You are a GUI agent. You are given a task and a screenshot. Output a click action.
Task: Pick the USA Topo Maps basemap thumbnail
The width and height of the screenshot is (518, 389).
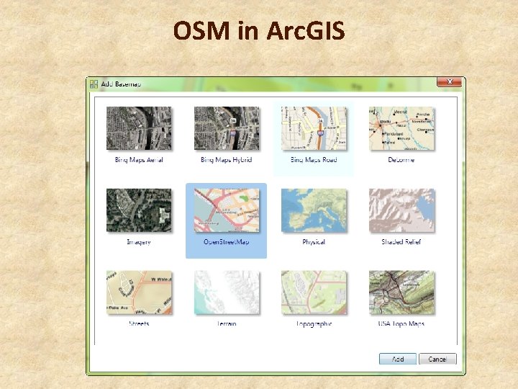tap(401, 292)
